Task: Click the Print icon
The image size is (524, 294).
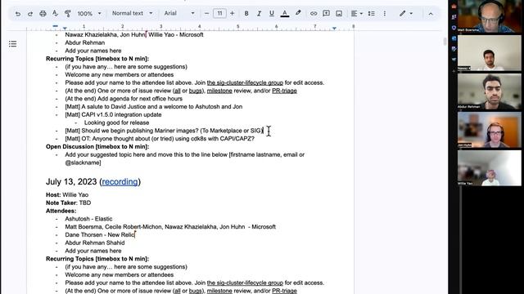Action: 43,14
